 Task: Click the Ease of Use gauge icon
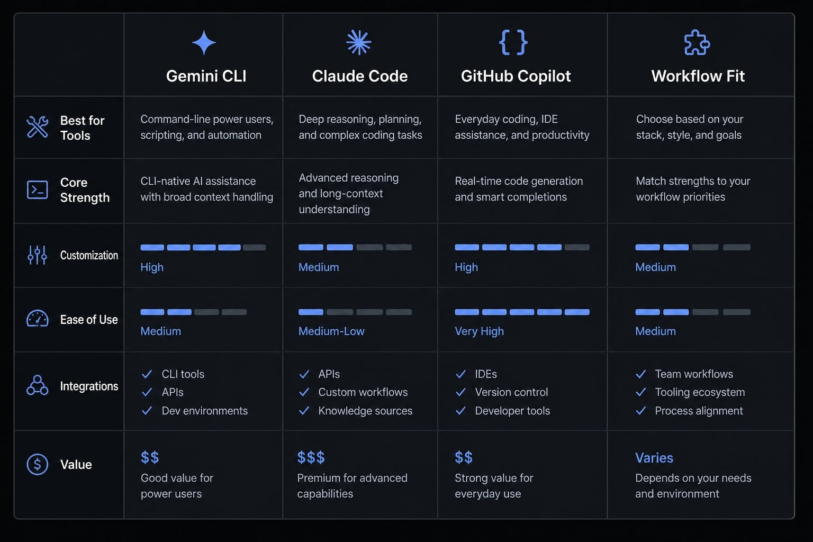(38, 319)
